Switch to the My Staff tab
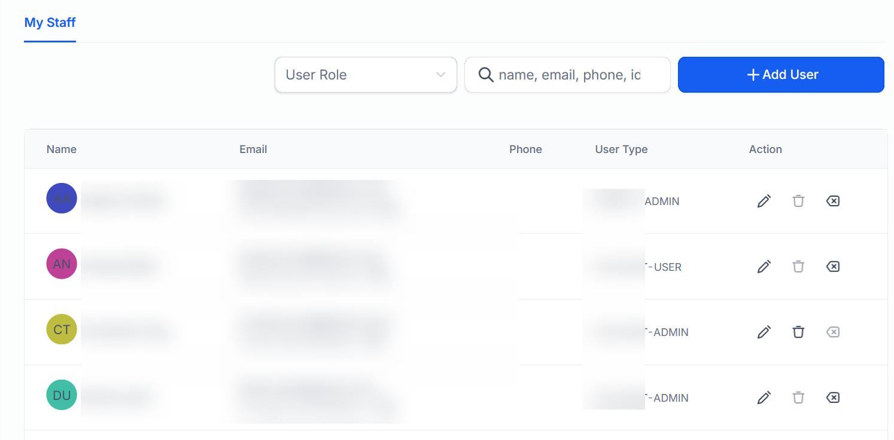This screenshot has width=894, height=440. point(50,23)
